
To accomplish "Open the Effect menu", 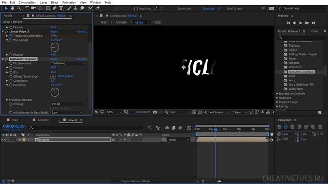I will (x=54, y=2).
